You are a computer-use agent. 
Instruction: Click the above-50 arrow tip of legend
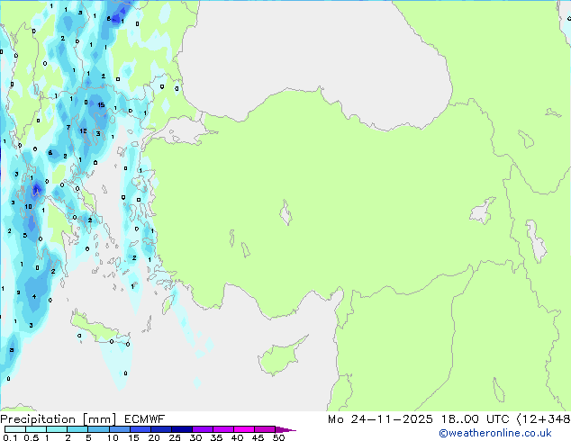(285, 429)
